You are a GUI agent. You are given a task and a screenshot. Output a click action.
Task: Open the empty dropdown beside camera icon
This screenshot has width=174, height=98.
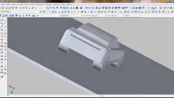(49, 16)
